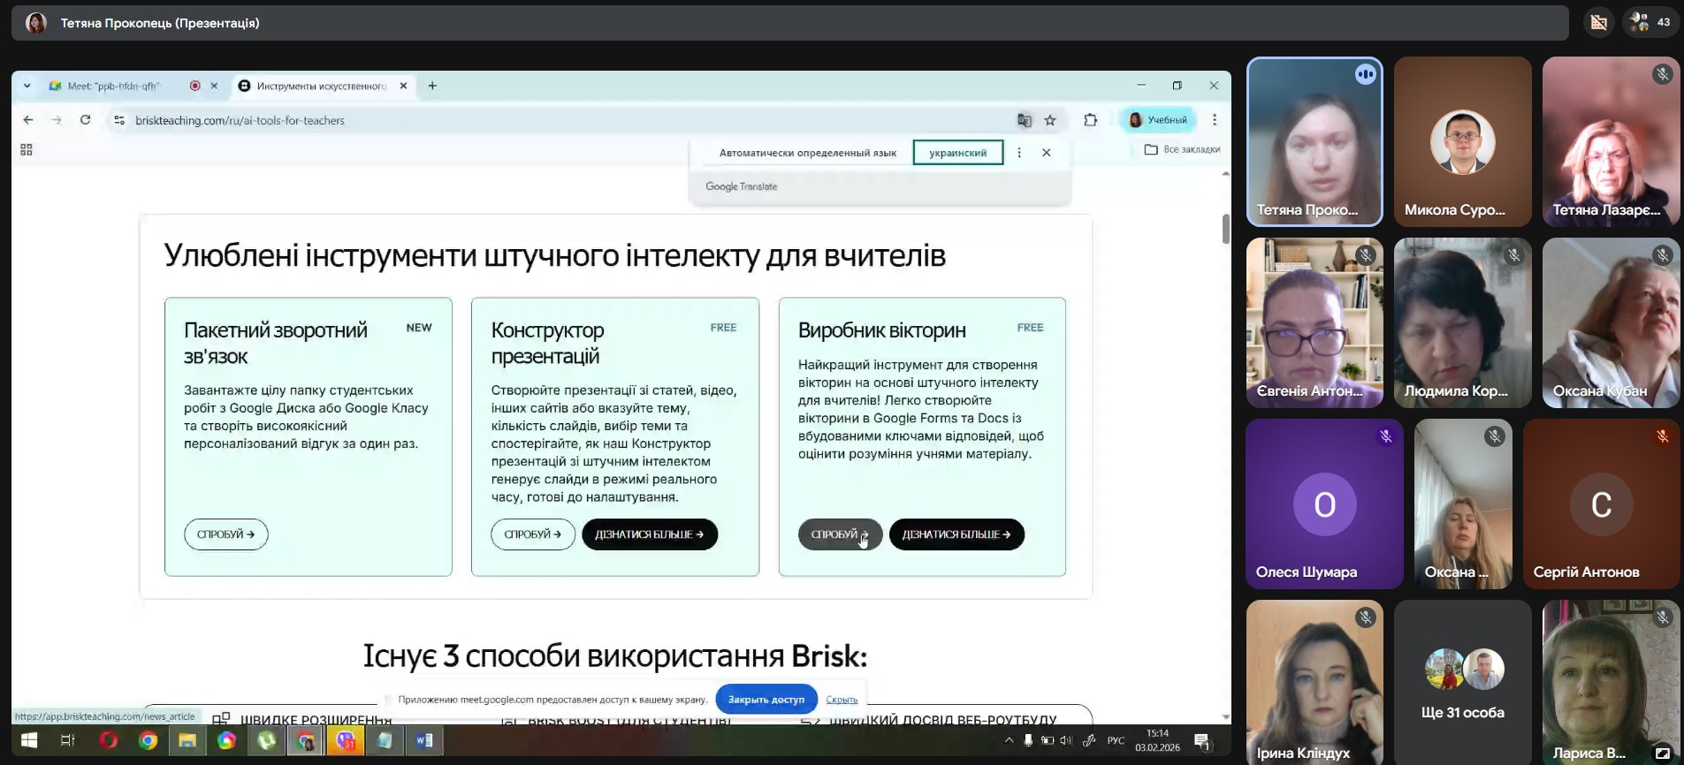1684x765 pixels.
Task: Select Тетяна Лазаре... video tile
Action: tap(1612, 141)
